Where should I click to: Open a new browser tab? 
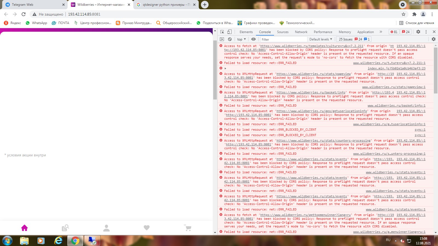[204, 5]
